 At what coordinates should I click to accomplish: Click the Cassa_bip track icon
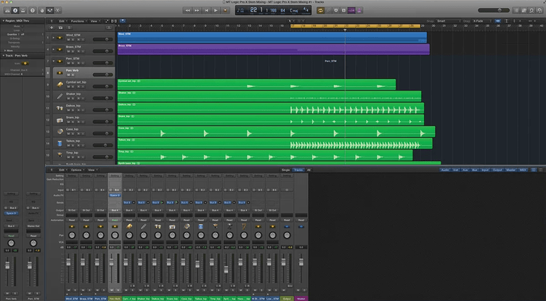click(x=60, y=131)
